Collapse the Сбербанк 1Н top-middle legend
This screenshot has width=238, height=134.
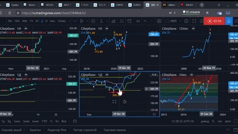click(x=107, y=29)
